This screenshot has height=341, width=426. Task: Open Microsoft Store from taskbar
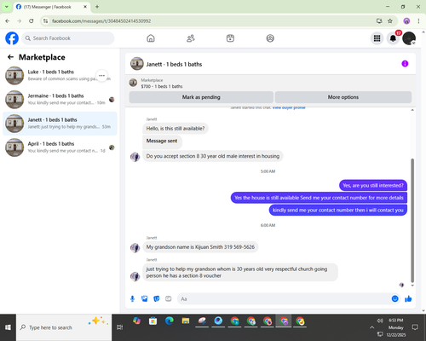tap(153, 321)
